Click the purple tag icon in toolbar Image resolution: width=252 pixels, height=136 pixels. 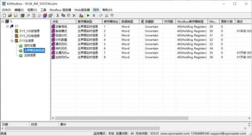(x=45, y=16)
